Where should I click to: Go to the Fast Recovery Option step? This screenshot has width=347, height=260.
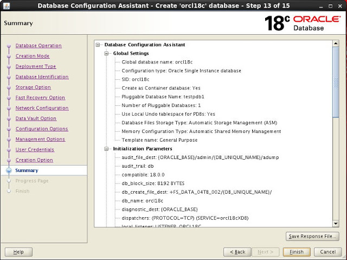point(40,98)
